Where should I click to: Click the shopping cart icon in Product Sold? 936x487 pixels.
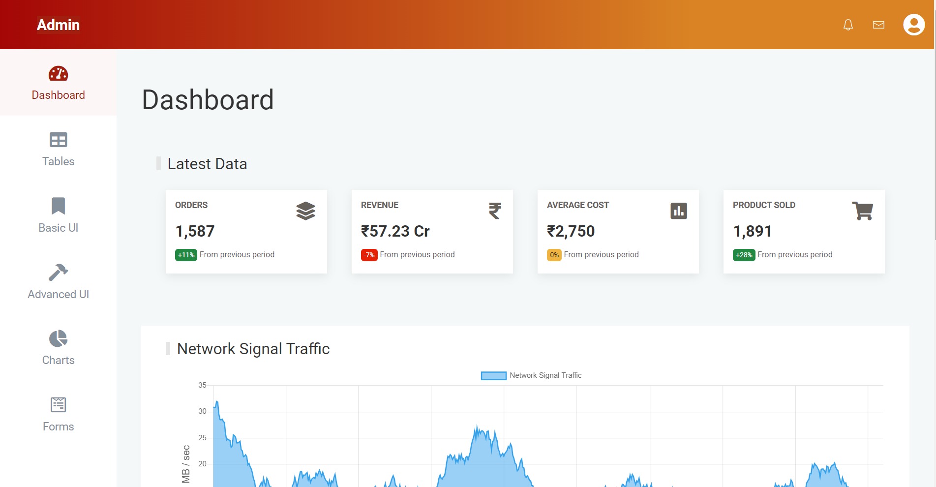862,211
